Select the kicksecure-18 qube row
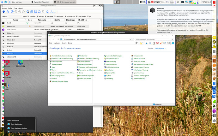 24,57
